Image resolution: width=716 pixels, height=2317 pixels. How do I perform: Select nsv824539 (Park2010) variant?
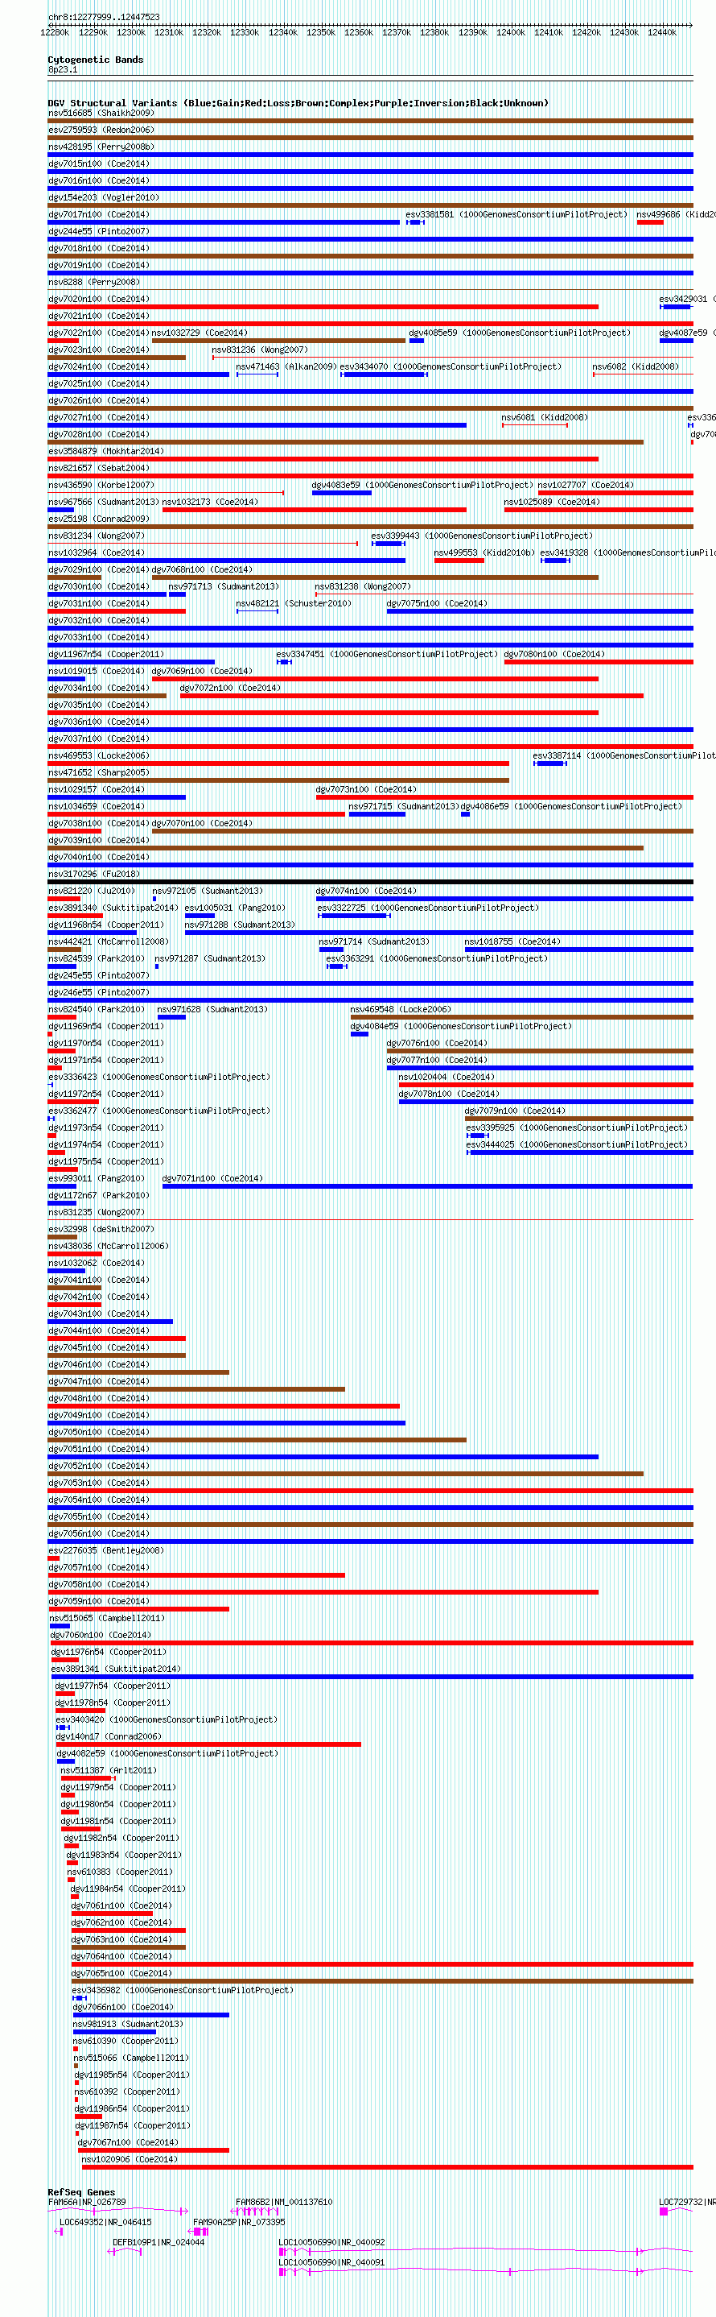(x=96, y=959)
